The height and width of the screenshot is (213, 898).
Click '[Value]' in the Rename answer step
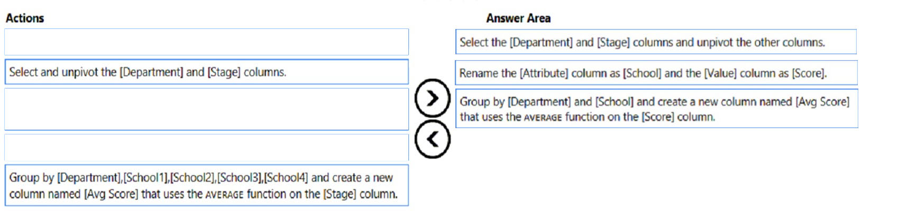tap(720, 73)
